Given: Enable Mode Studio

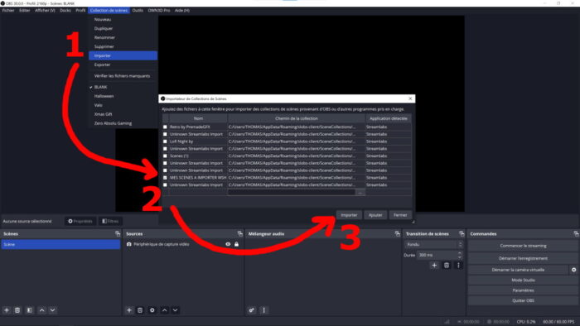Looking at the screenshot, I should click(x=523, y=280).
